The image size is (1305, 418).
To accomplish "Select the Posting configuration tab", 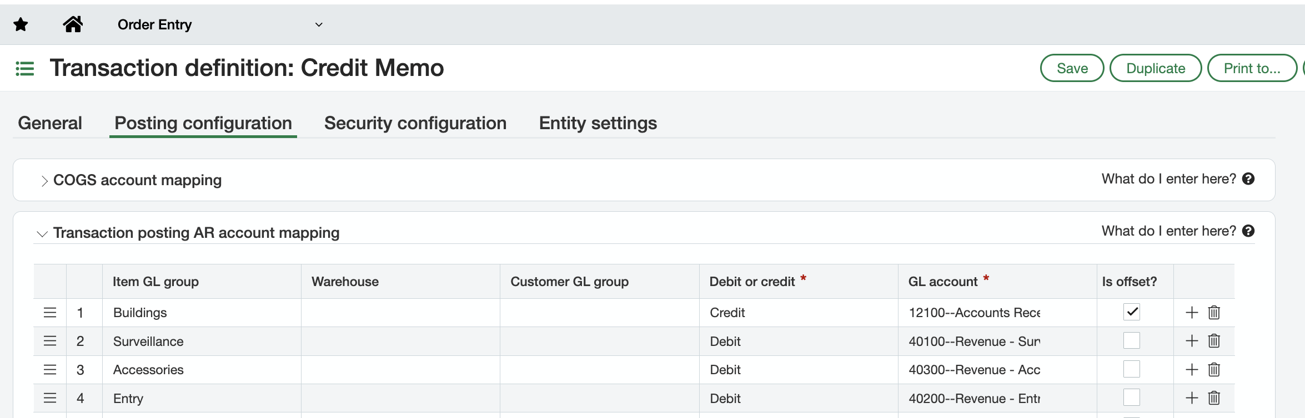I will 203,123.
